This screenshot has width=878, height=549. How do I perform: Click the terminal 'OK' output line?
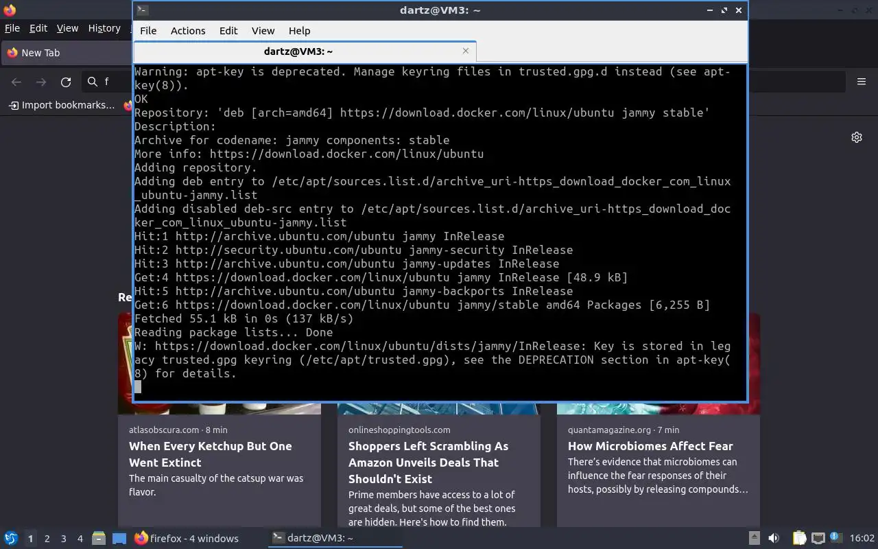[141, 99]
